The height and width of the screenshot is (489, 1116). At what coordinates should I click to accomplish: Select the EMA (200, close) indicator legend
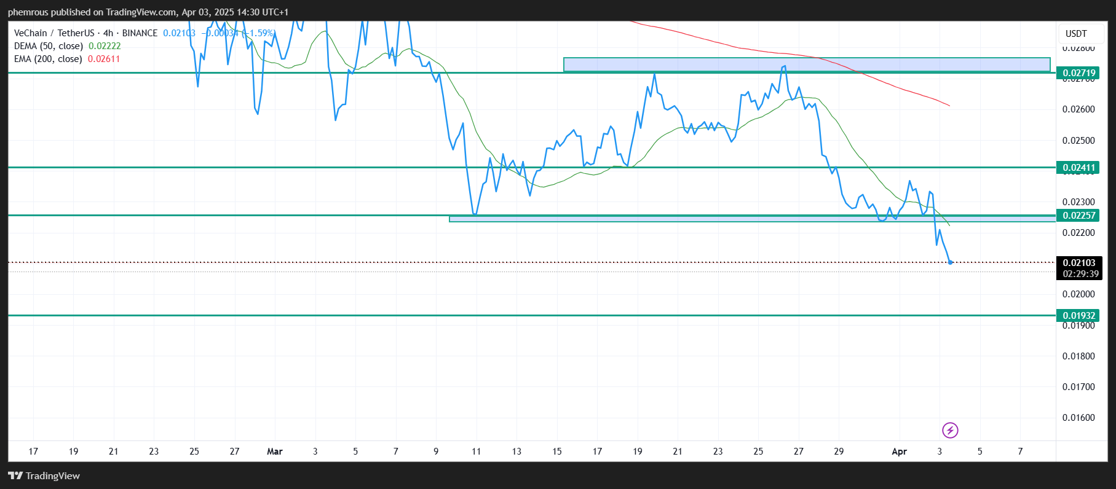pyautogui.click(x=48, y=59)
